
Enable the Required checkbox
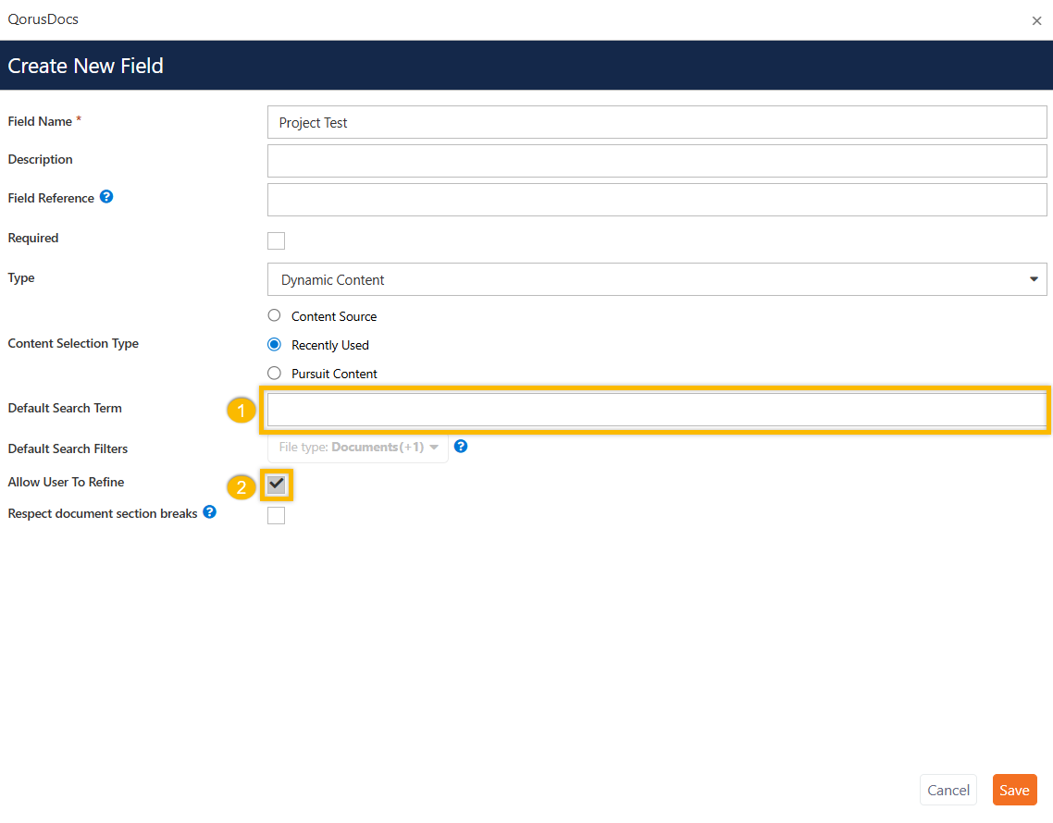click(x=276, y=240)
